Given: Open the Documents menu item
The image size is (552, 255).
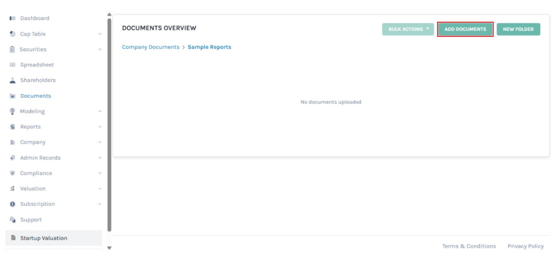Looking at the screenshot, I should point(35,96).
